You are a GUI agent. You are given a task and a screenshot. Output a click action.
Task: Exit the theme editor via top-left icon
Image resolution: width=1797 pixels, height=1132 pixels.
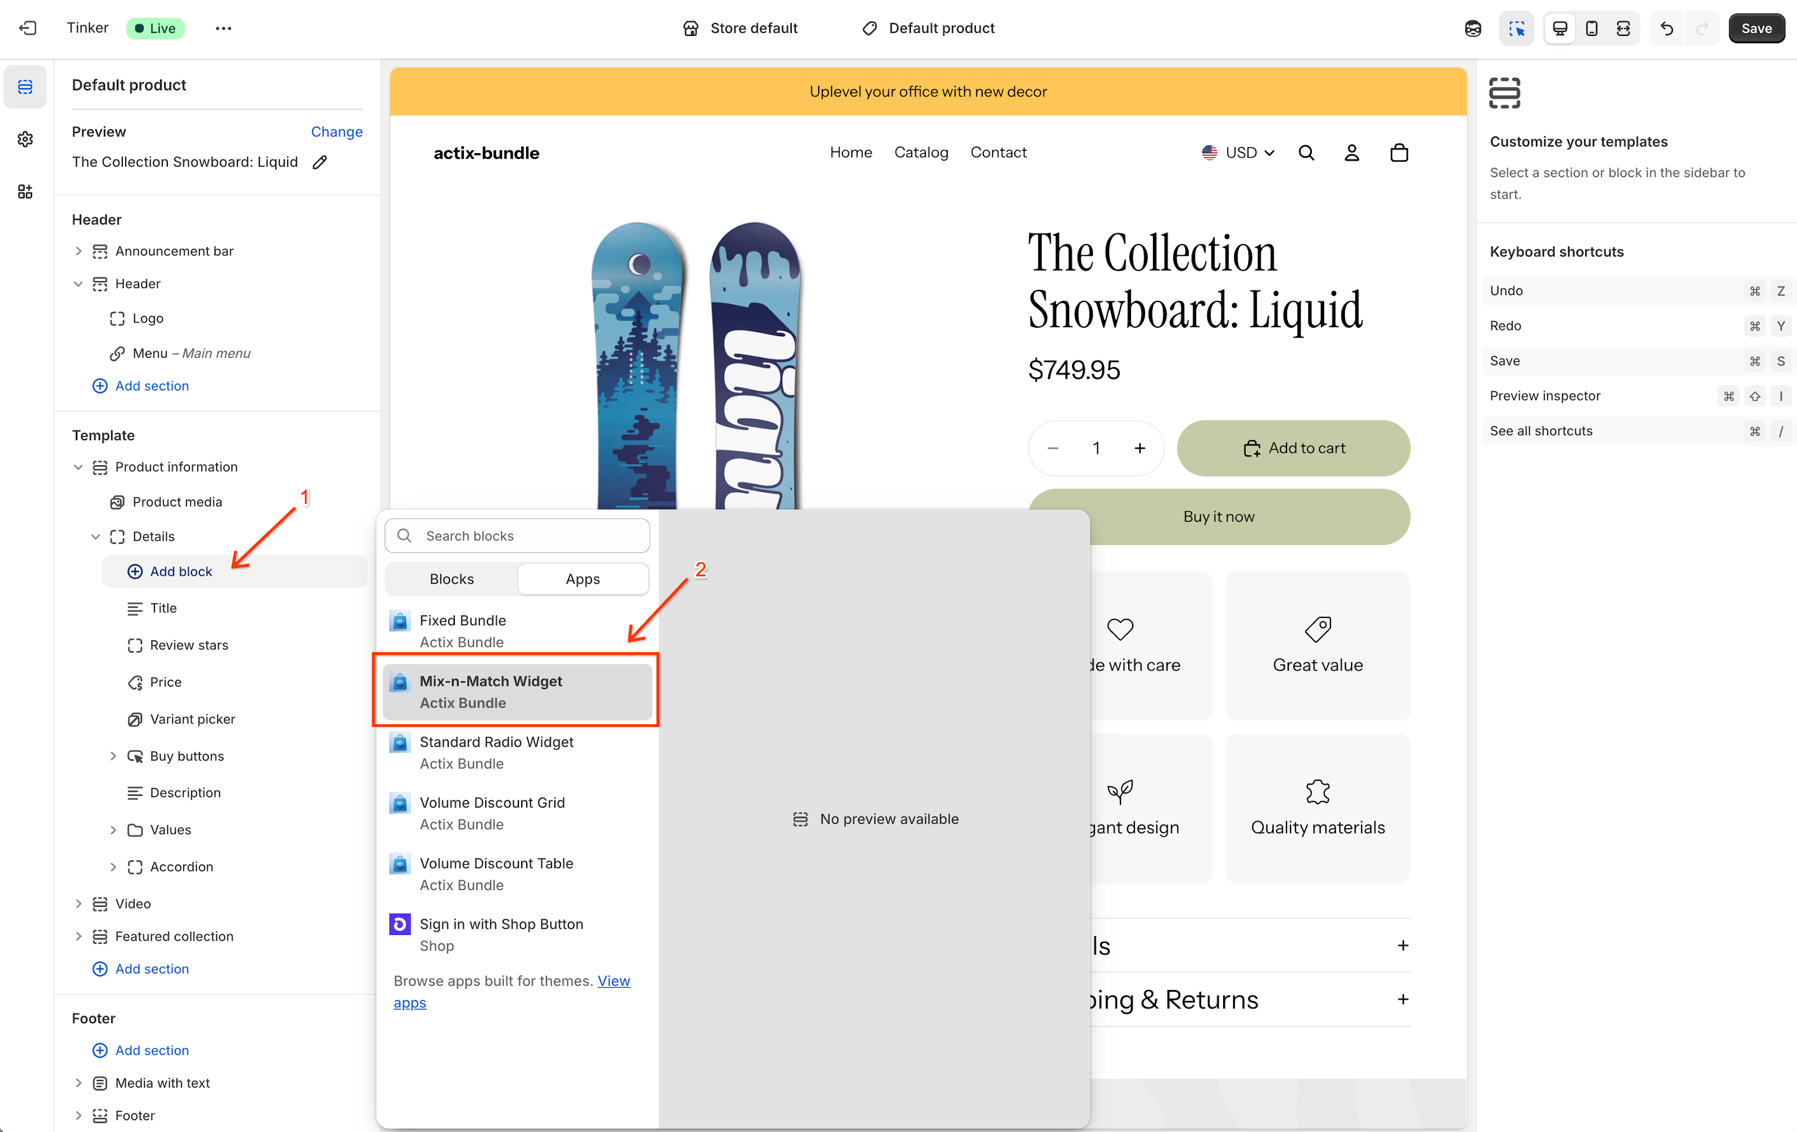(28, 28)
